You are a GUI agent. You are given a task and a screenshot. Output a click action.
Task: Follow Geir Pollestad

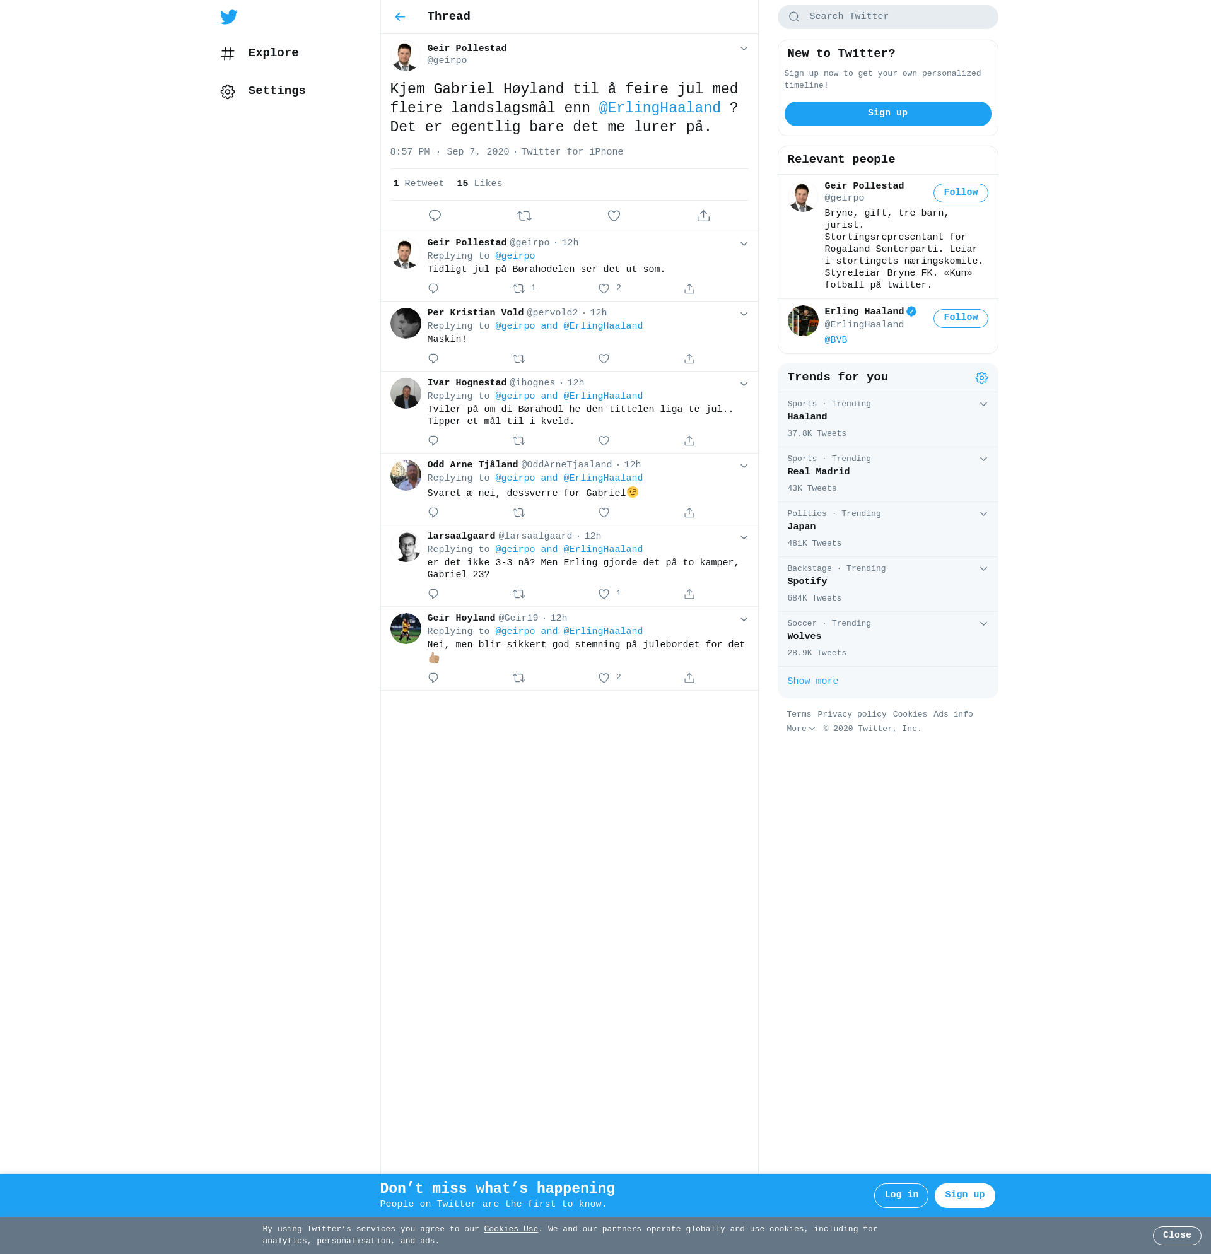click(960, 192)
